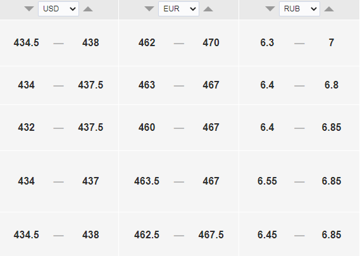Select the EUR buy rate 460

pos(147,127)
